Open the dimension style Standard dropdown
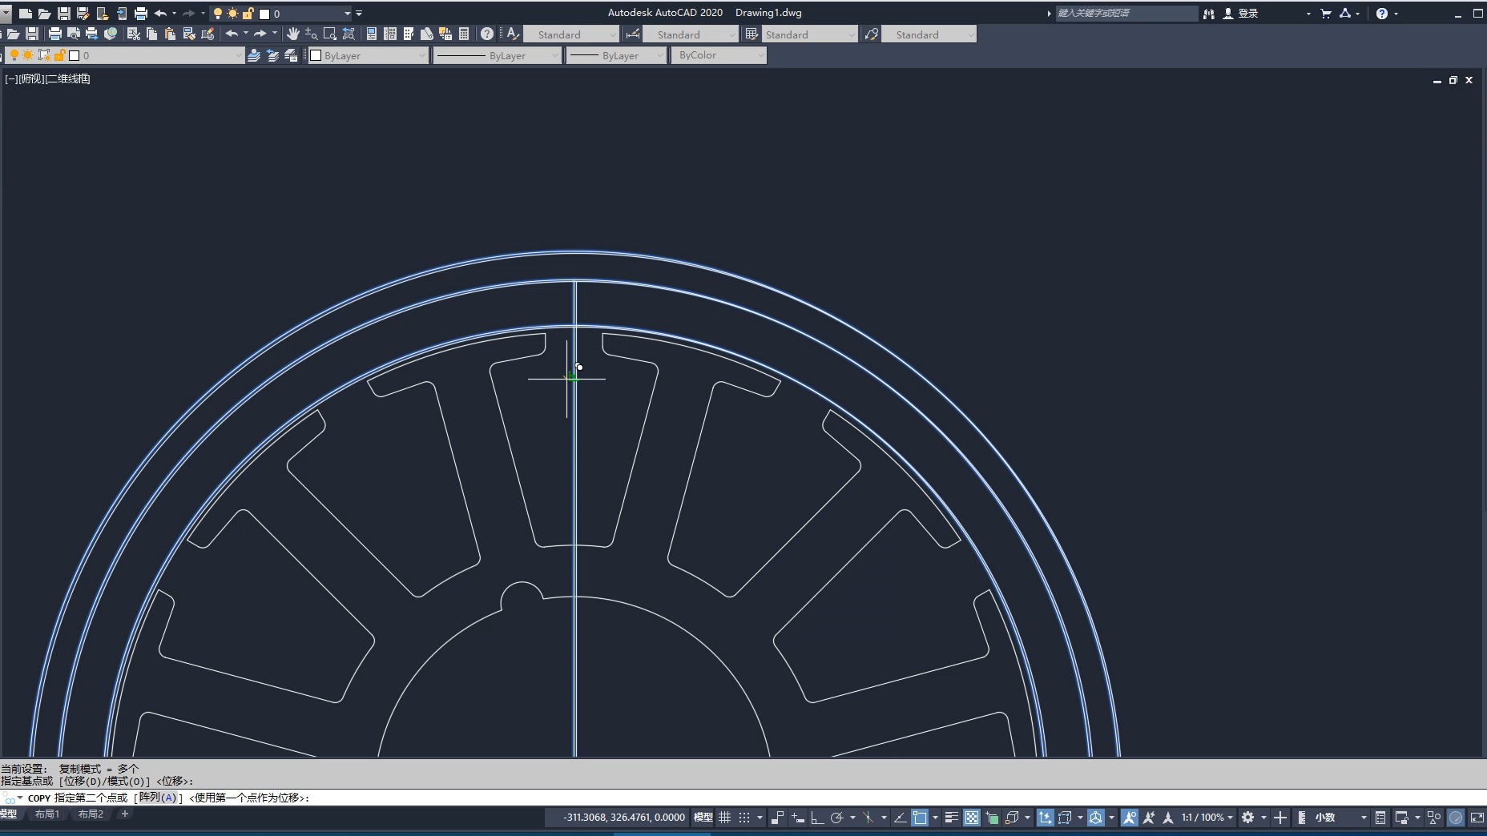The image size is (1487, 836). 691,34
